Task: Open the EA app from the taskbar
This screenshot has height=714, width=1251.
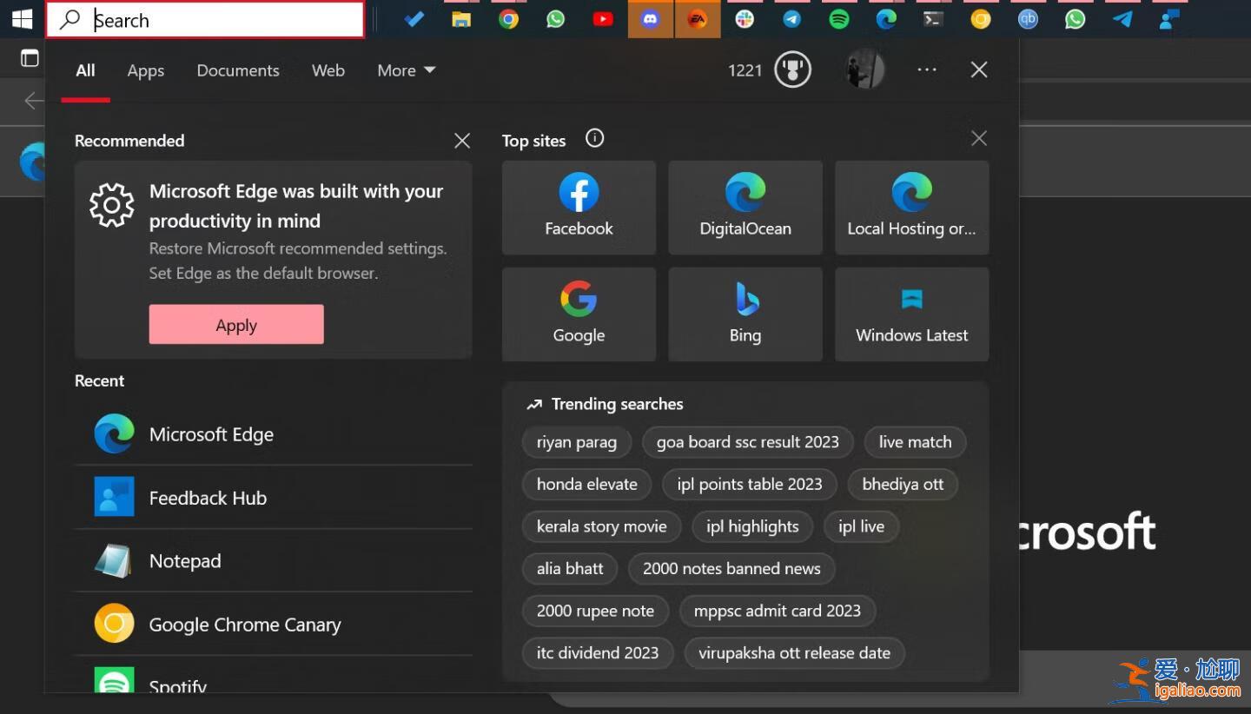Action: (698, 18)
